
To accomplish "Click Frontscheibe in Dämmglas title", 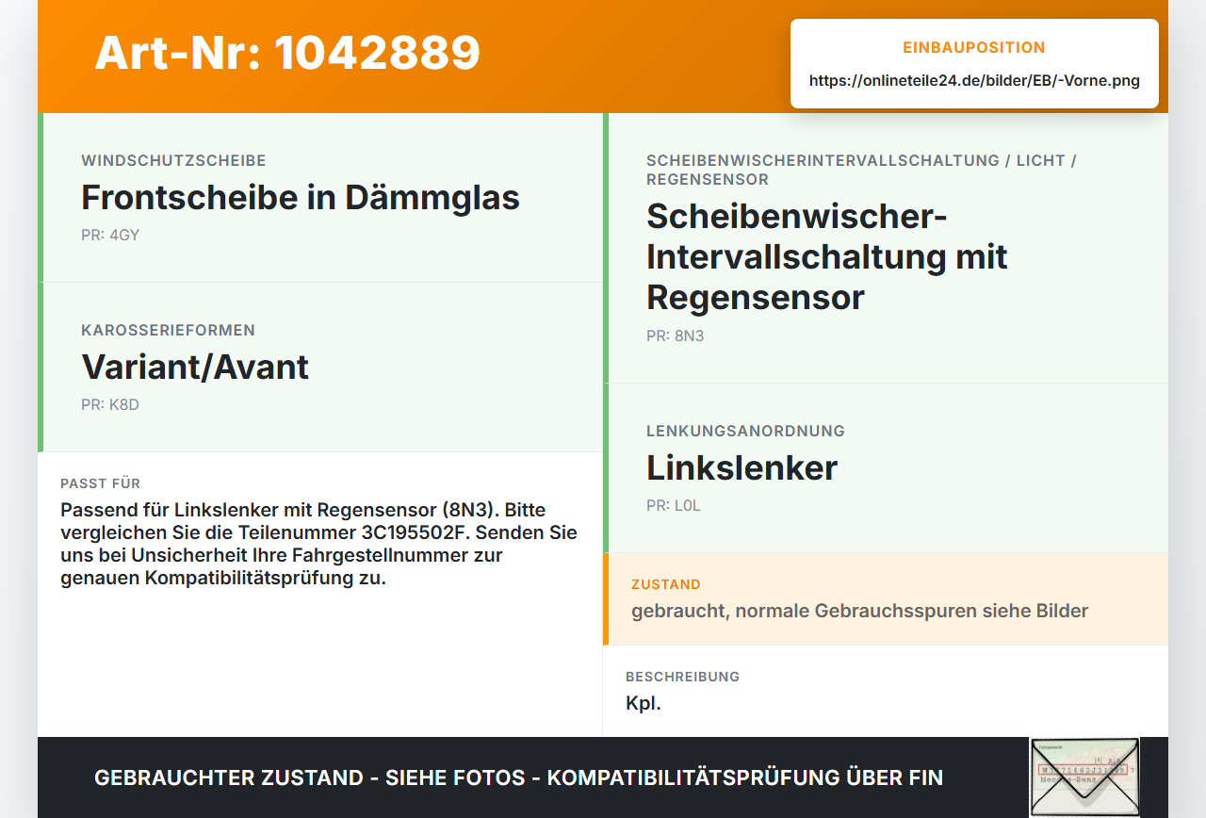I will pyautogui.click(x=301, y=198).
